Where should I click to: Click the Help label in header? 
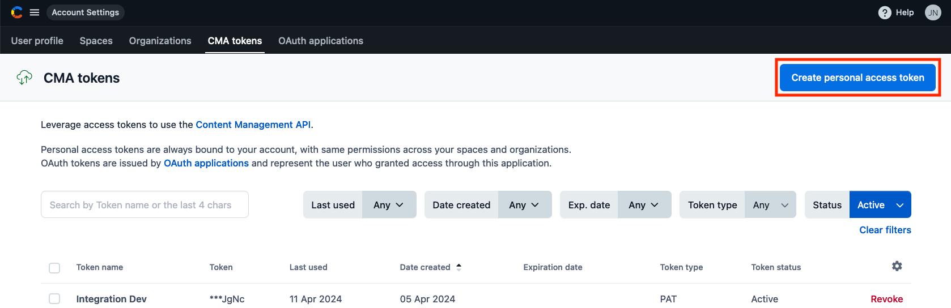[x=905, y=12]
